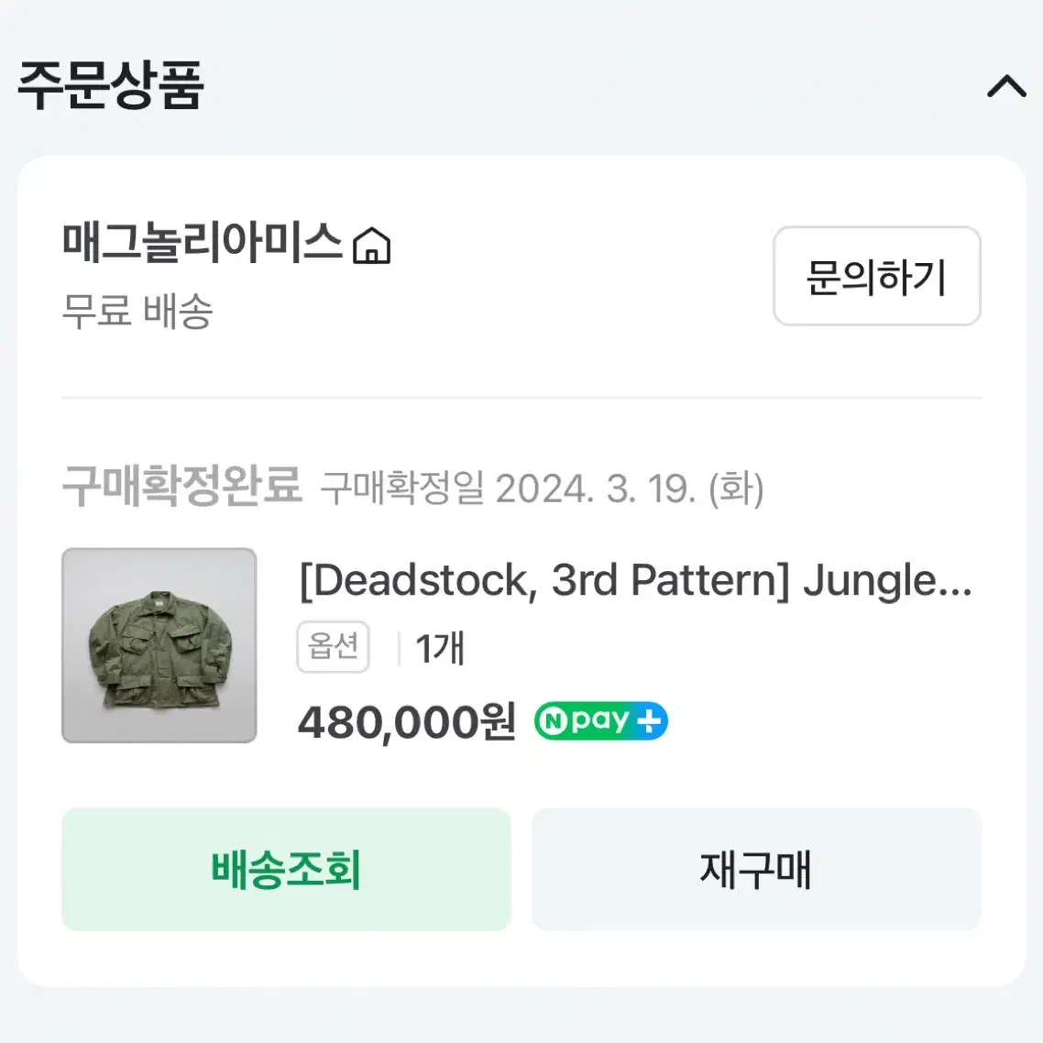Click the 무료 배송 shipping label
Screen dimensions: 1043x1043
137,311
